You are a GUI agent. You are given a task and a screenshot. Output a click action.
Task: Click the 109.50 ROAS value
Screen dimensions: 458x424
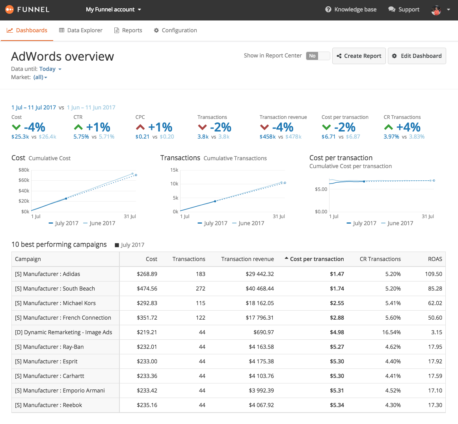(x=434, y=274)
